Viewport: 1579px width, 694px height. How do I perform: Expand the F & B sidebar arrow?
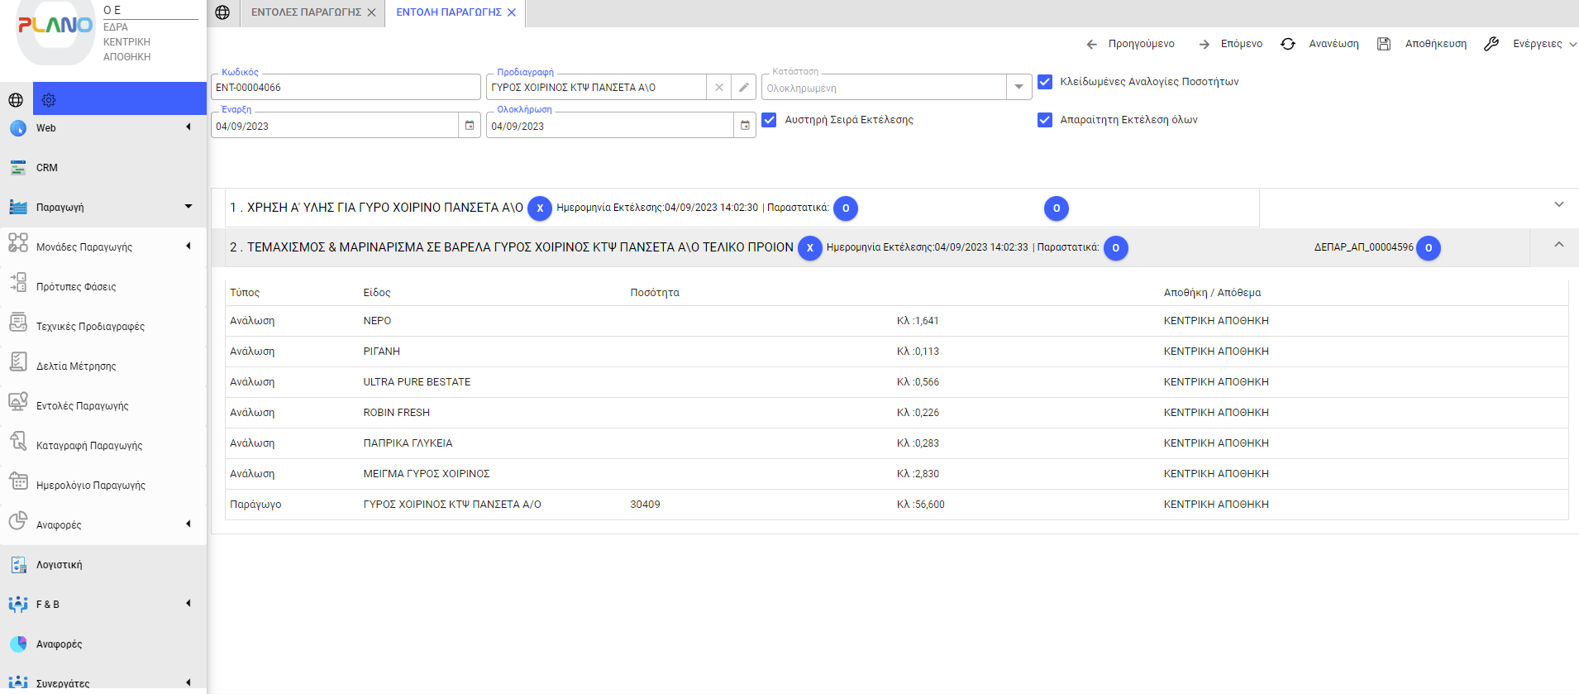click(x=188, y=603)
